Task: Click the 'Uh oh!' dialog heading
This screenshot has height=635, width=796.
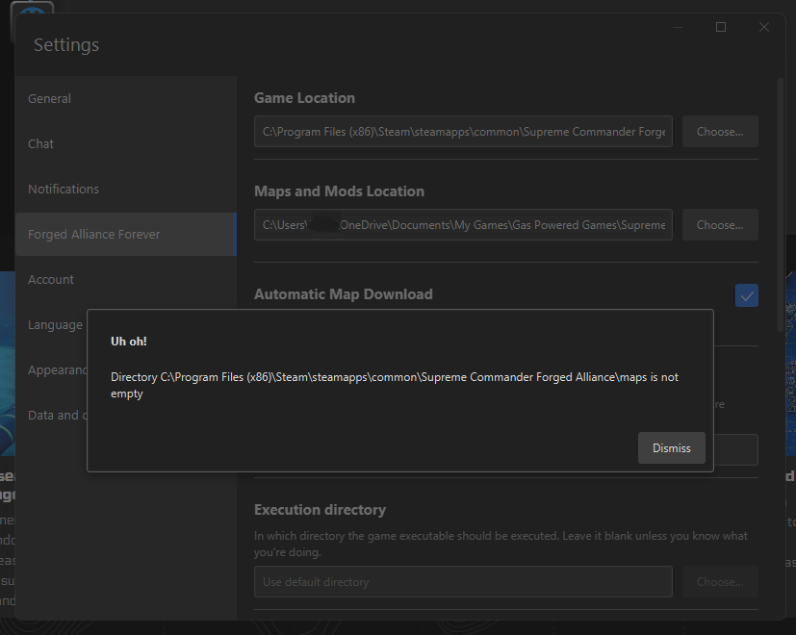Action: [129, 342]
